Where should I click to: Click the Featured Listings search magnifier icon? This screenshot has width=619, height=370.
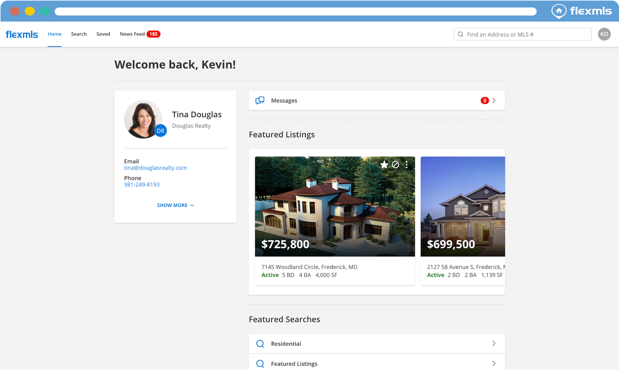tap(260, 364)
